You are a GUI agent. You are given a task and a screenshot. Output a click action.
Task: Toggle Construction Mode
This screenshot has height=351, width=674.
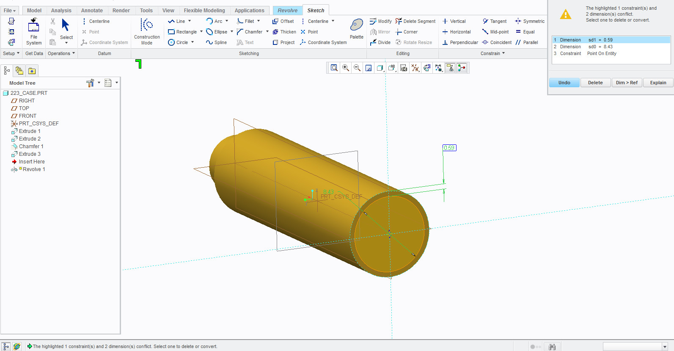point(147,31)
